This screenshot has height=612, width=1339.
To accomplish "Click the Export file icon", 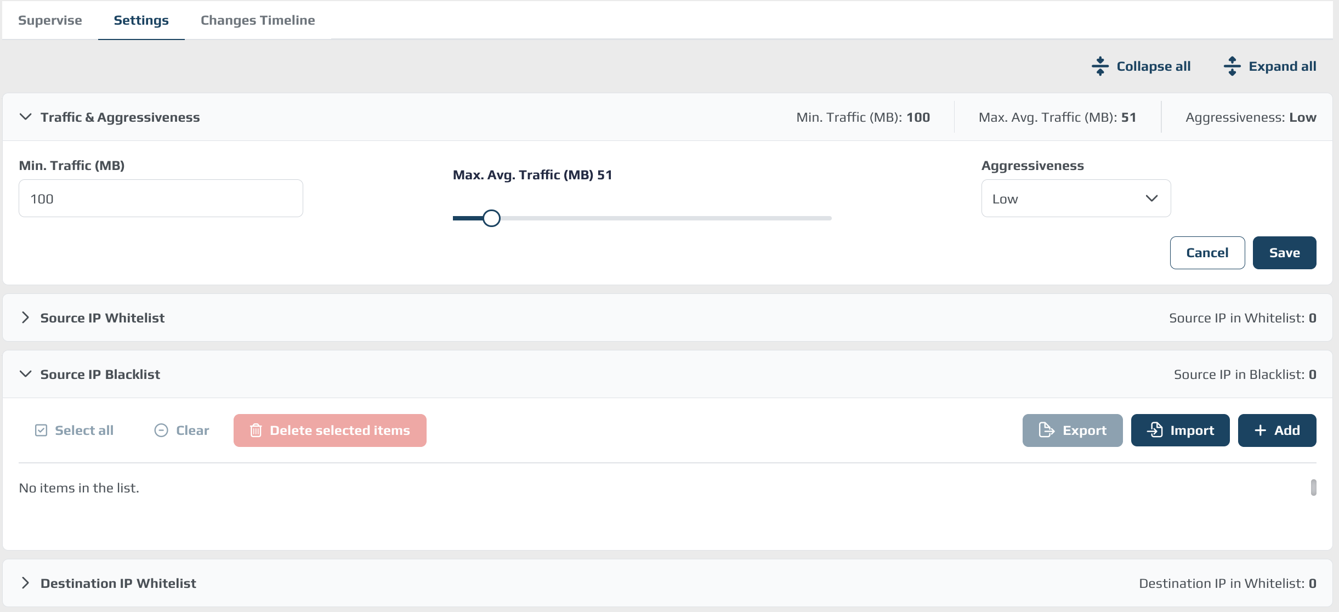I will tap(1046, 430).
